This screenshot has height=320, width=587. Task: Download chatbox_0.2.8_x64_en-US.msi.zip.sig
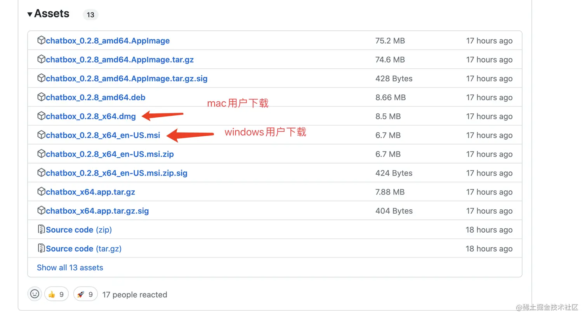pyautogui.click(x=116, y=173)
